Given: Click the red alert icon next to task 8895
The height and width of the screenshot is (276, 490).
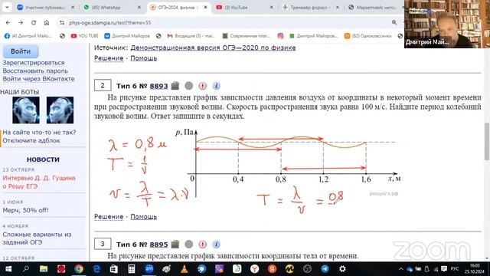Looking at the screenshot, I should [202, 244].
